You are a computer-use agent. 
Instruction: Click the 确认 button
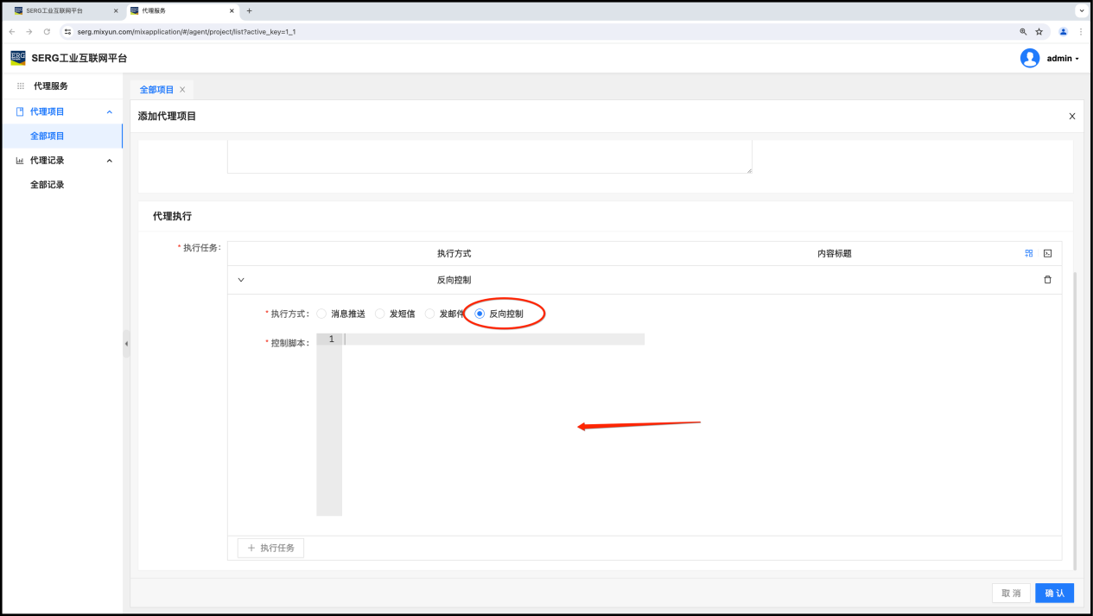pos(1054,593)
